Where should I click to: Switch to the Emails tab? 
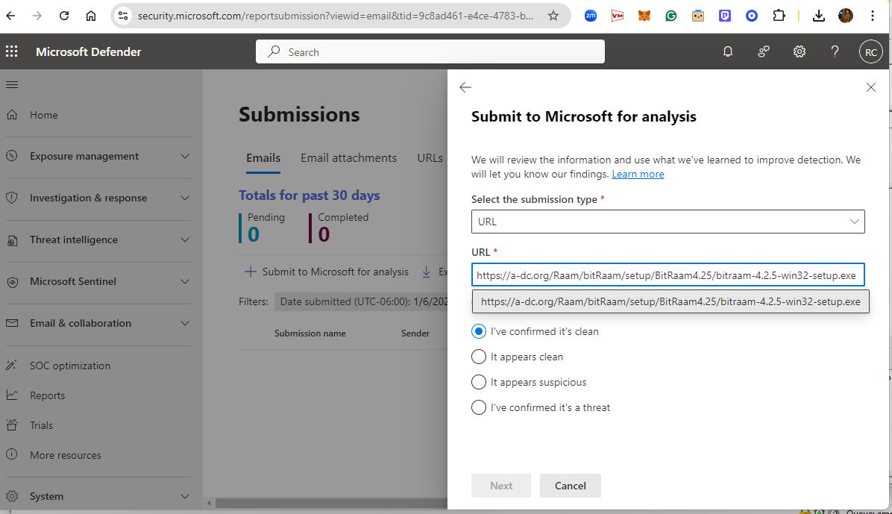point(263,158)
